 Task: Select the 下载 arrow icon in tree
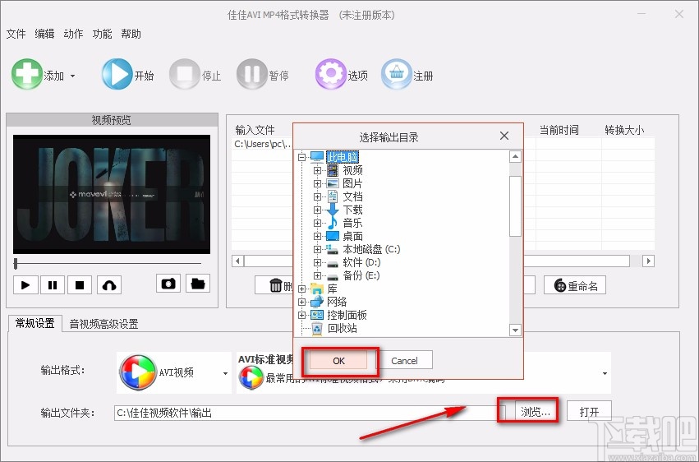pos(333,210)
